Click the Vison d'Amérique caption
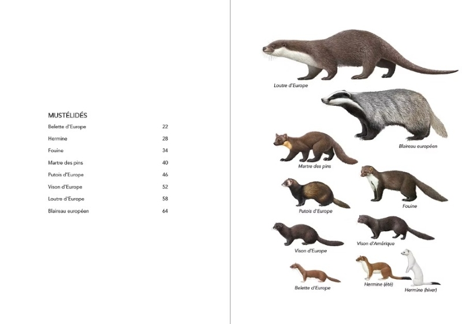462x324 pixels. [x=375, y=243]
